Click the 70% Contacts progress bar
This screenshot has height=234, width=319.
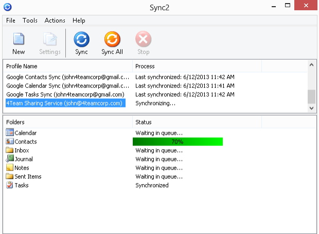point(178,141)
